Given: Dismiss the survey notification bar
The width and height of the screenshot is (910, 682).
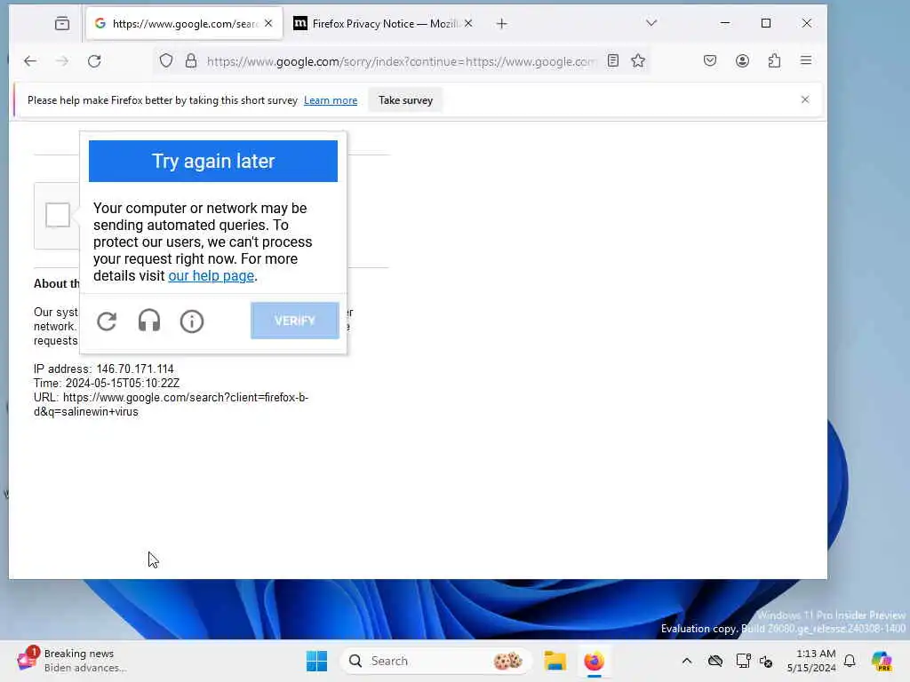Looking at the screenshot, I should (x=805, y=99).
